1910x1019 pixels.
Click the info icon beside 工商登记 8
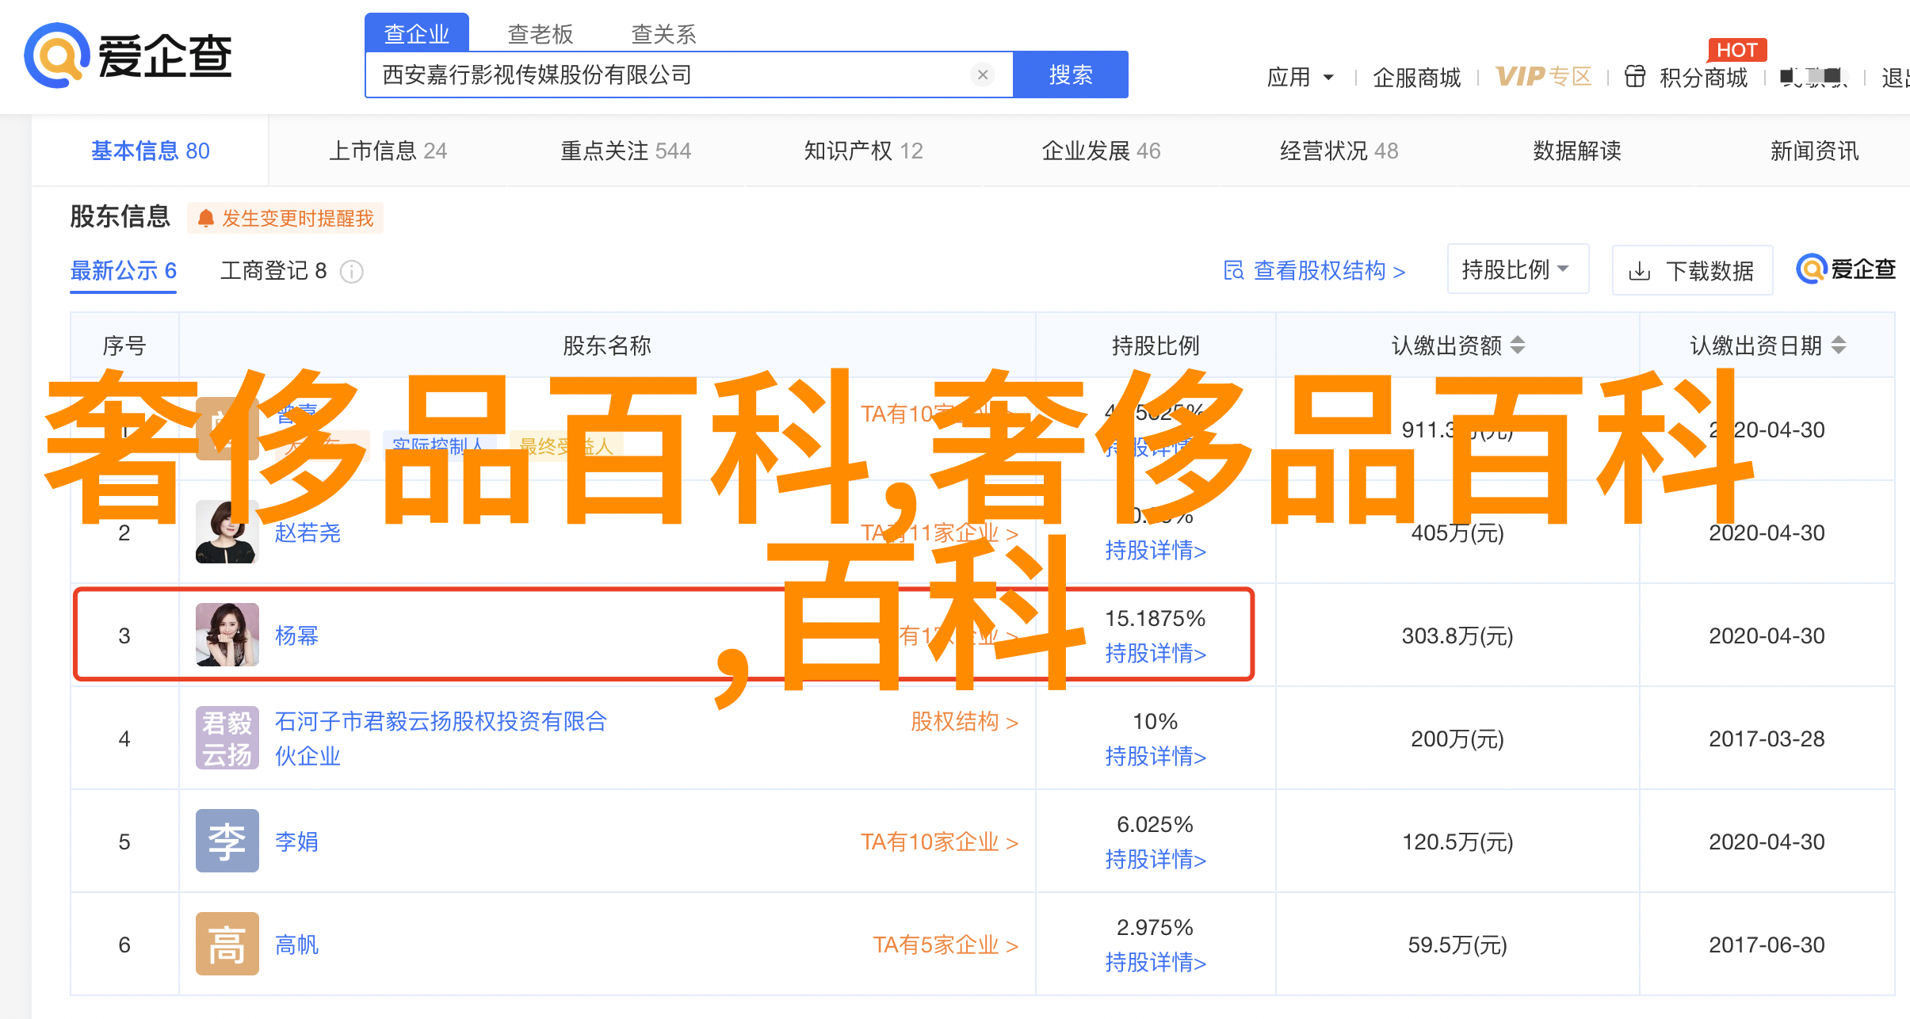[x=351, y=272]
